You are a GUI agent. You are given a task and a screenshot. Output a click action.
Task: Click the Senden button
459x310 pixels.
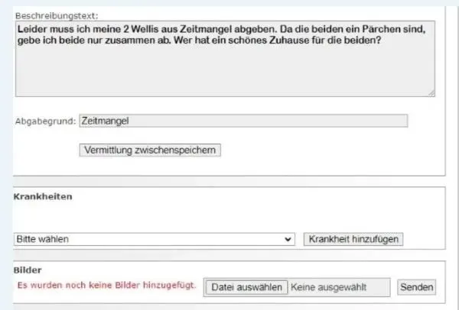pos(417,287)
